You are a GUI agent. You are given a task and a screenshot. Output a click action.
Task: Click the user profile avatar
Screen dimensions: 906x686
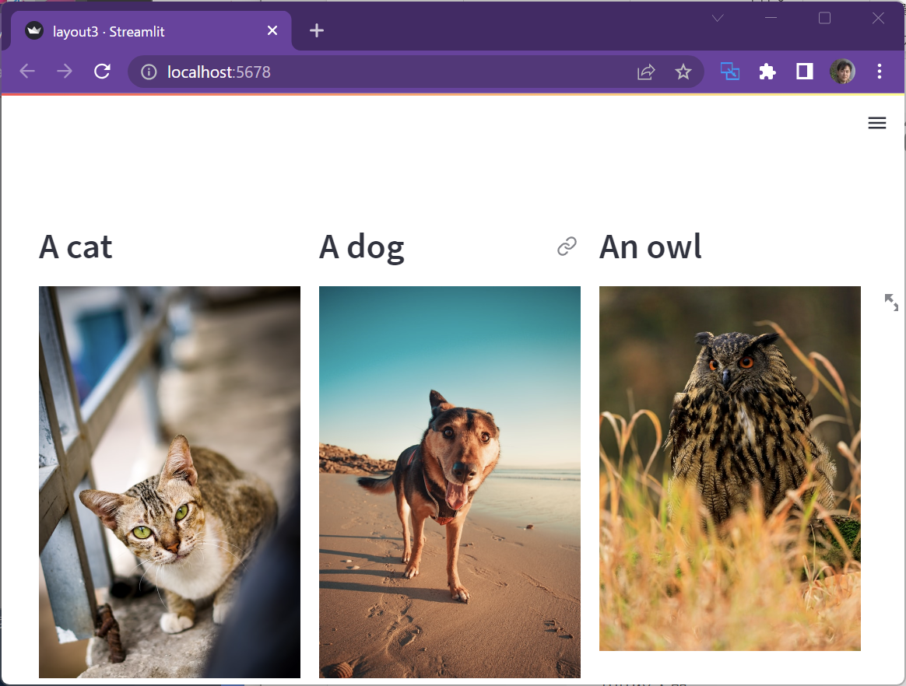(842, 72)
